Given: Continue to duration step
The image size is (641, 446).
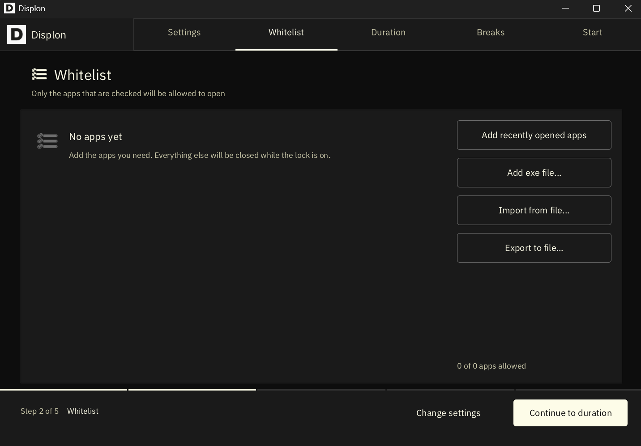Looking at the screenshot, I should 570,413.
